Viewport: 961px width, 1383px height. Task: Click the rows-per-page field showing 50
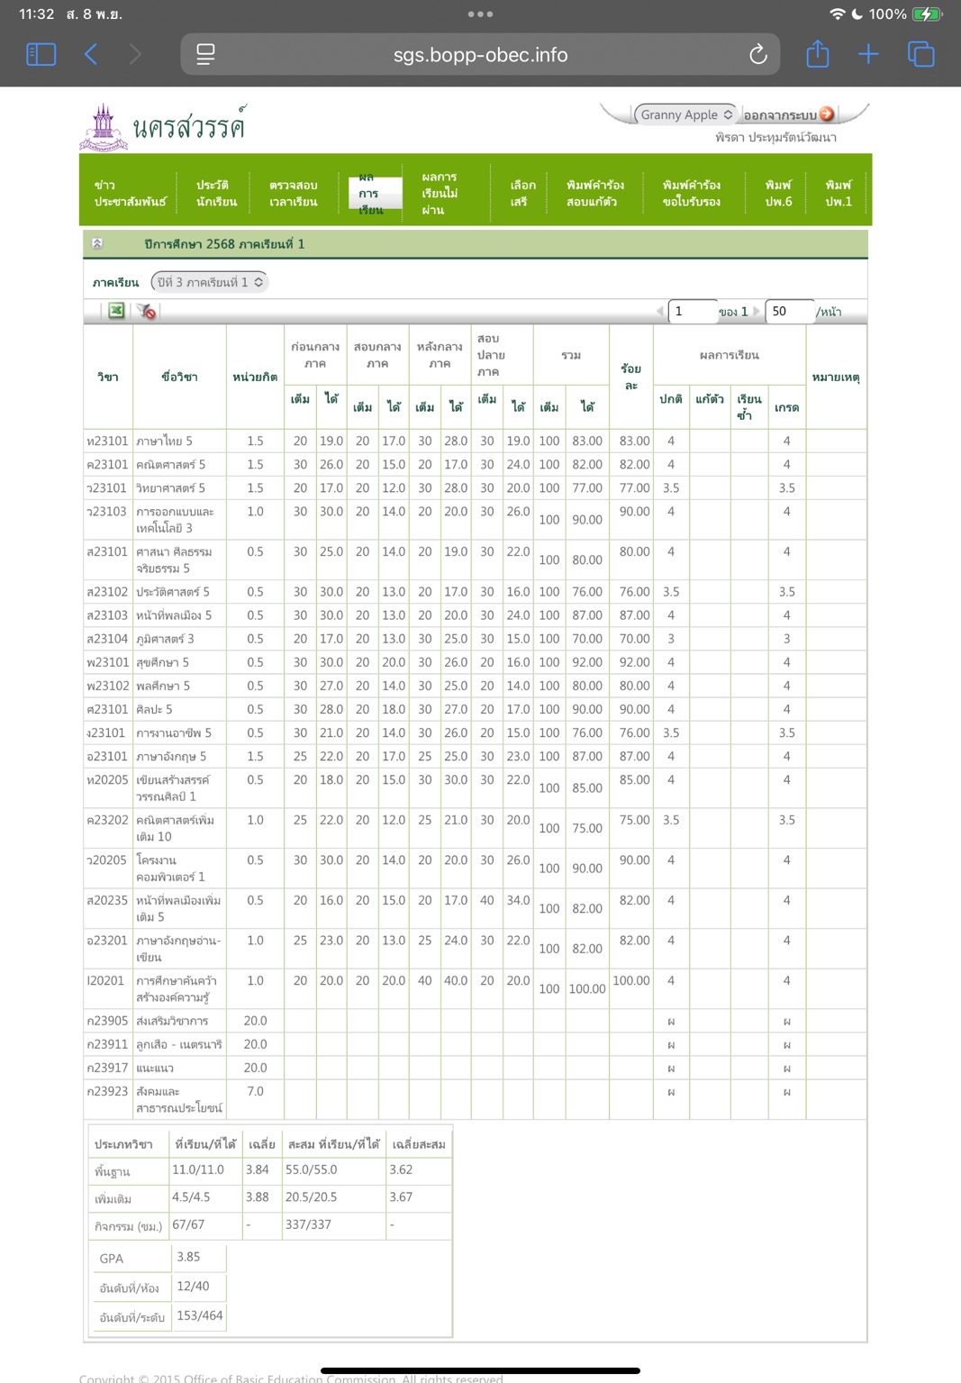pyautogui.click(x=789, y=311)
